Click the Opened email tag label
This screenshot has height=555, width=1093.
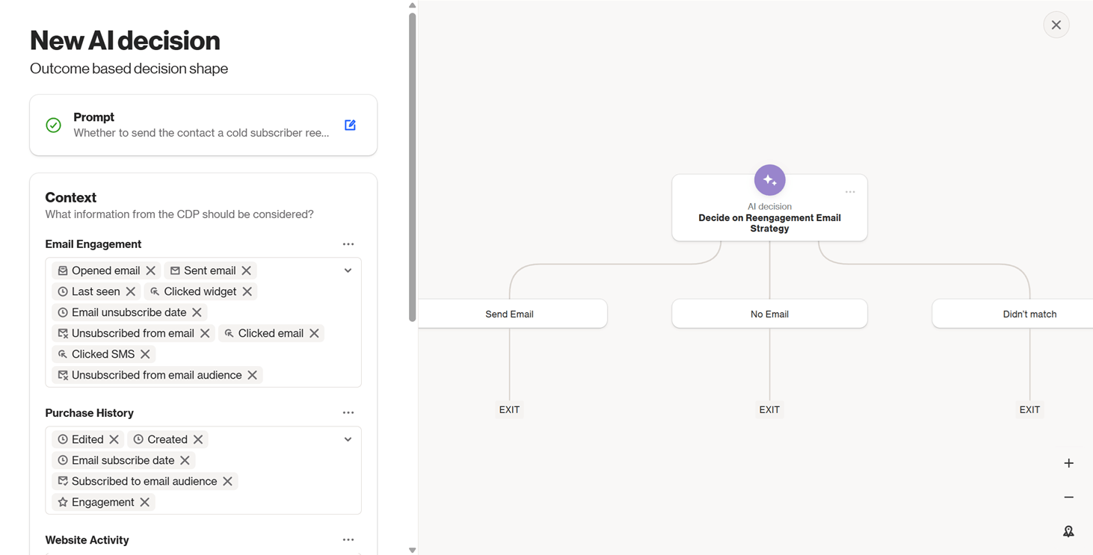click(x=105, y=270)
